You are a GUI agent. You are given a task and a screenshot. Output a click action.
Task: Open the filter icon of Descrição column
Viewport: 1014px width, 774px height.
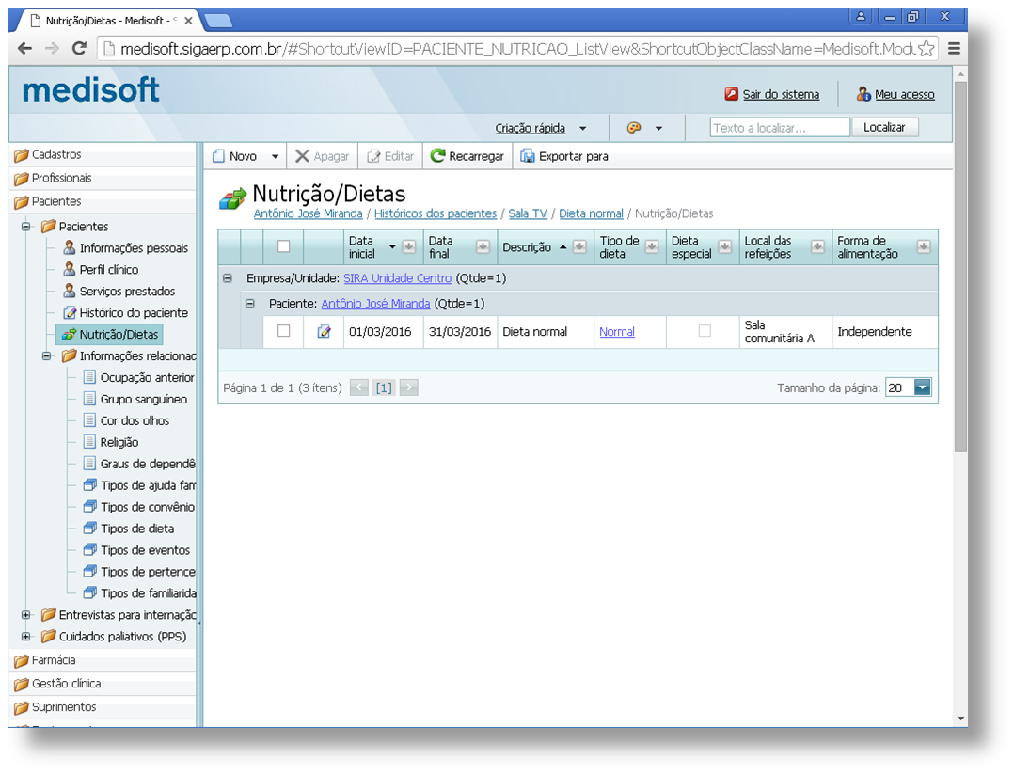pos(579,246)
